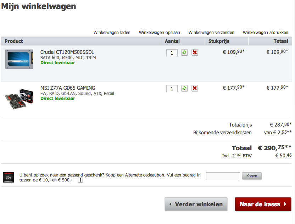Image resolution: width=295 pixels, height=224 pixels.
Task: Refresh quantity for Crucial CT120M500SSD1
Action: pyautogui.click(x=184, y=52)
